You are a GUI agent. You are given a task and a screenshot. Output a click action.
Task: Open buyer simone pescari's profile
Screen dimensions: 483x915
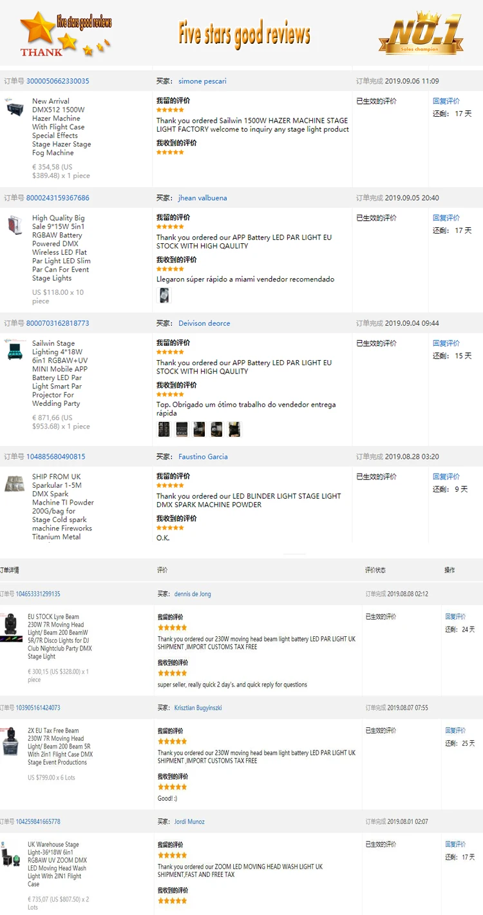pyautogui.click(x=202, y=81)
